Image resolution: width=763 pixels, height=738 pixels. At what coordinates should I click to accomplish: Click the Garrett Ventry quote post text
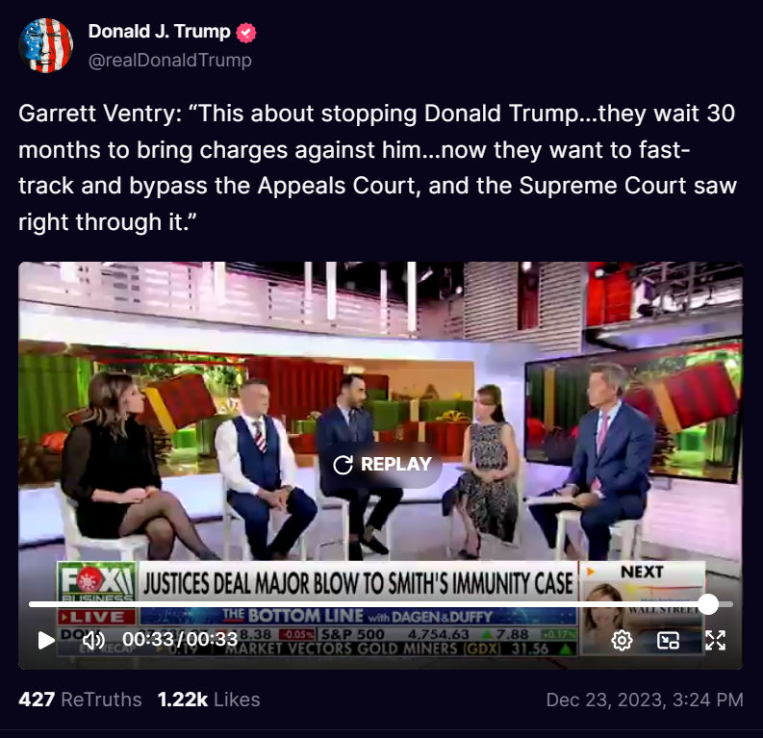coord(378,167)
